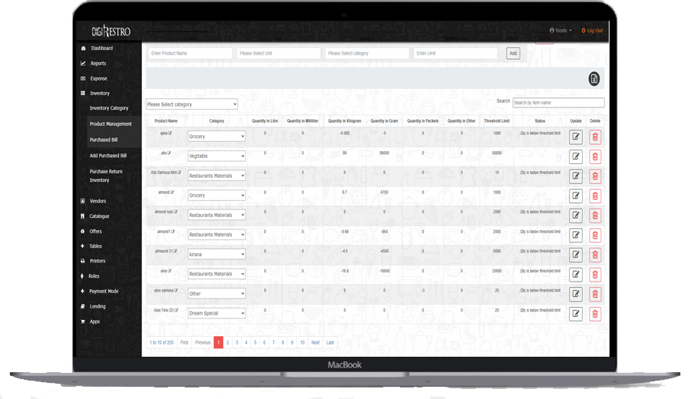Click the Add button
The width and height of the screenshot is (691, 399).
pos(513,53)
